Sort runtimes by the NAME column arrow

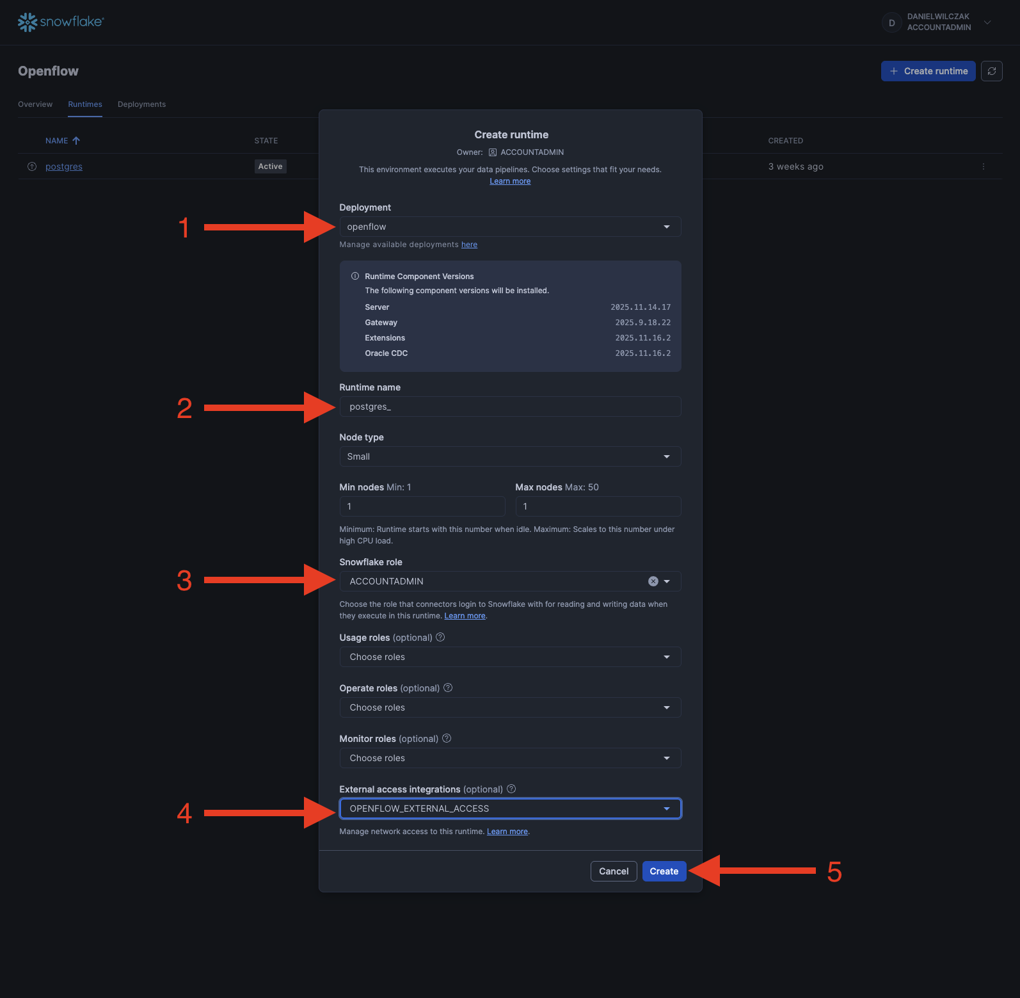click(76, 141)
